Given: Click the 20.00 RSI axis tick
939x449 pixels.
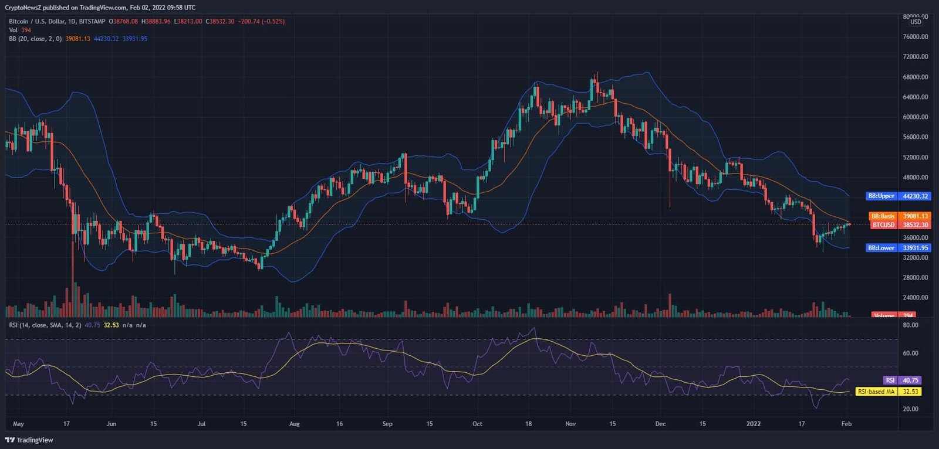Looking at the screenshot, I should [x=910, y=409].
